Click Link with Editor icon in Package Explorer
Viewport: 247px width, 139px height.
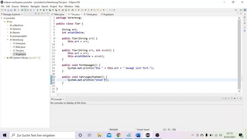[x=39, y=14]
